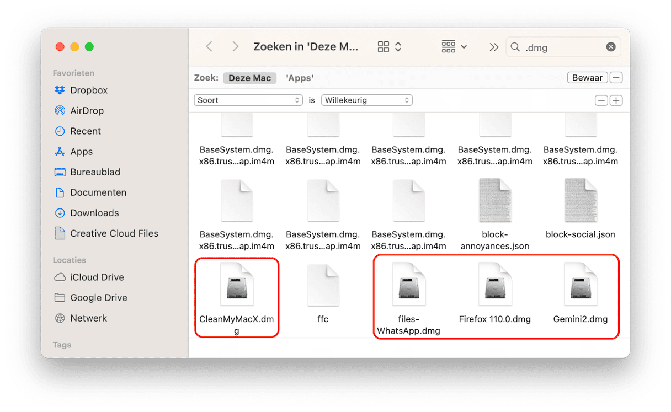Image resolution: width=671 pixels, height=412 pixels.
Task: Click the Favorieten section header
Action: (x=73, y=73)
